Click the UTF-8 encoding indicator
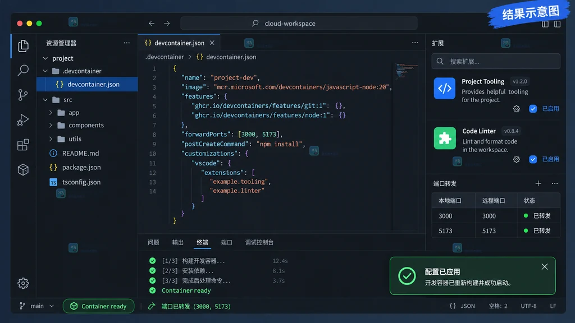575x323 pixels. [528, 306]
